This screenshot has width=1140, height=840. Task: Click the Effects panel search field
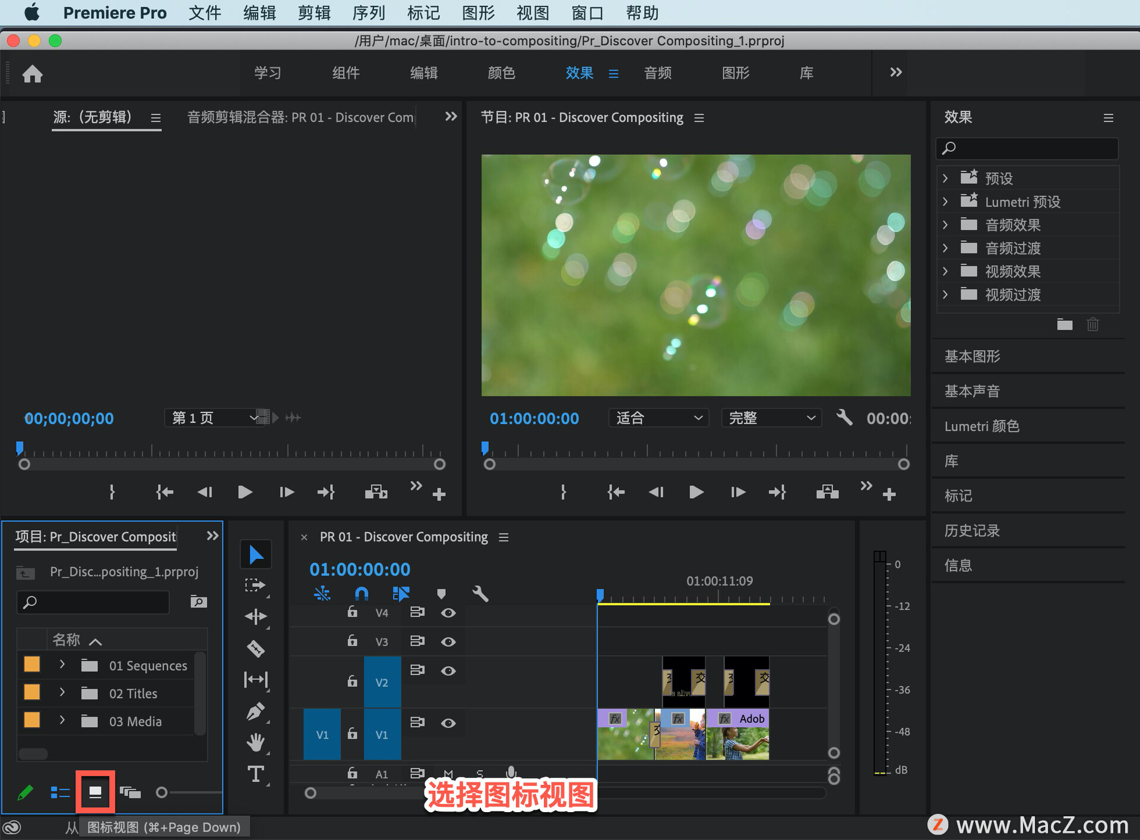(x=1027, y=148)
